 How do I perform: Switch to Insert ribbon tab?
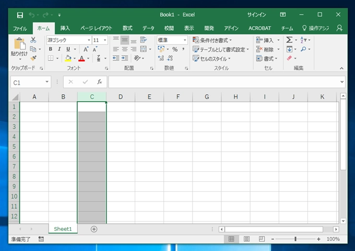(x=65, y=29)
